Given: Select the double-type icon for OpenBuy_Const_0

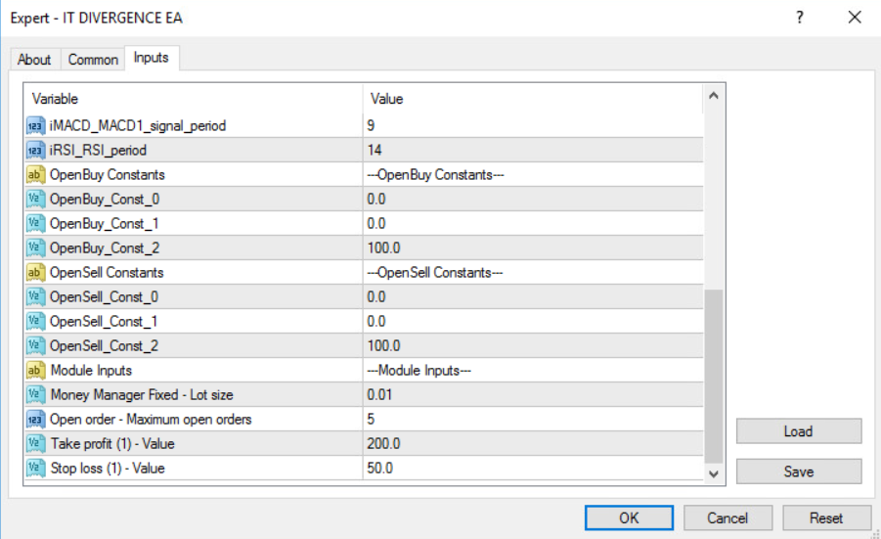Looking at the screenshot, I should click(35, 199).
